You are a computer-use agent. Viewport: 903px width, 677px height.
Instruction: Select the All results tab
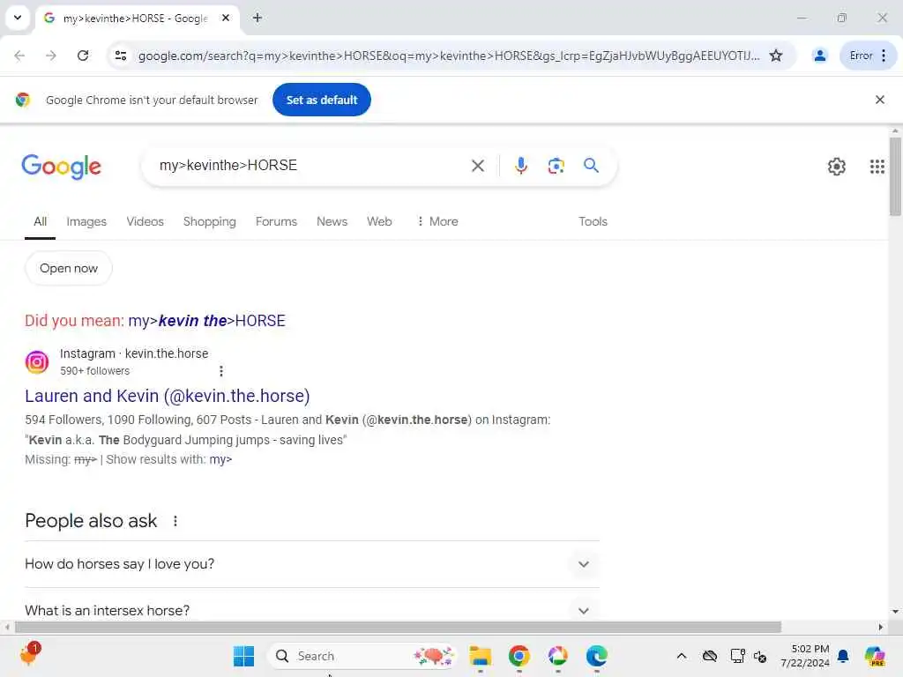point(40,221)
